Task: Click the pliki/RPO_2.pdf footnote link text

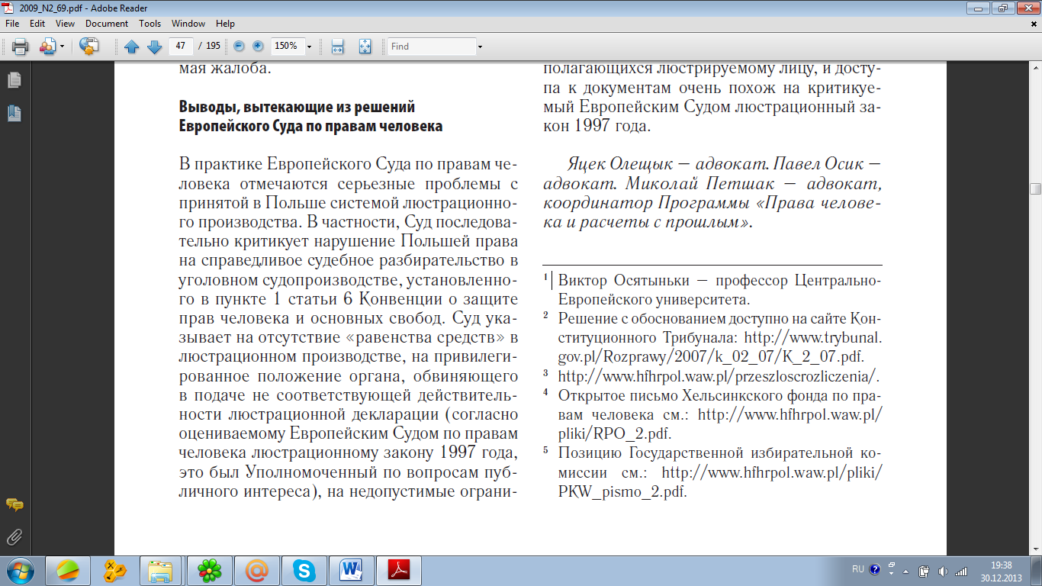Action: click(615, 434)
